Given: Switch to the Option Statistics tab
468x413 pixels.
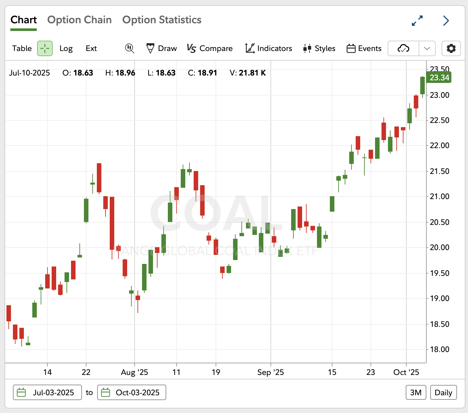Looking at the screenshot, I should point(162,20).
